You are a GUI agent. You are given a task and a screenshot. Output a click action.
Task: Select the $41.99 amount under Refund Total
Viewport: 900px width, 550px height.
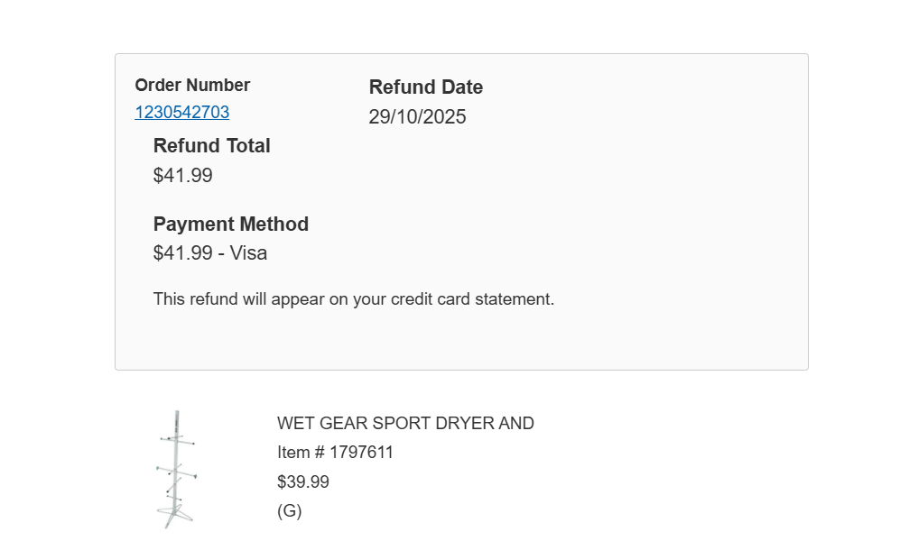[x=182, y=176]
